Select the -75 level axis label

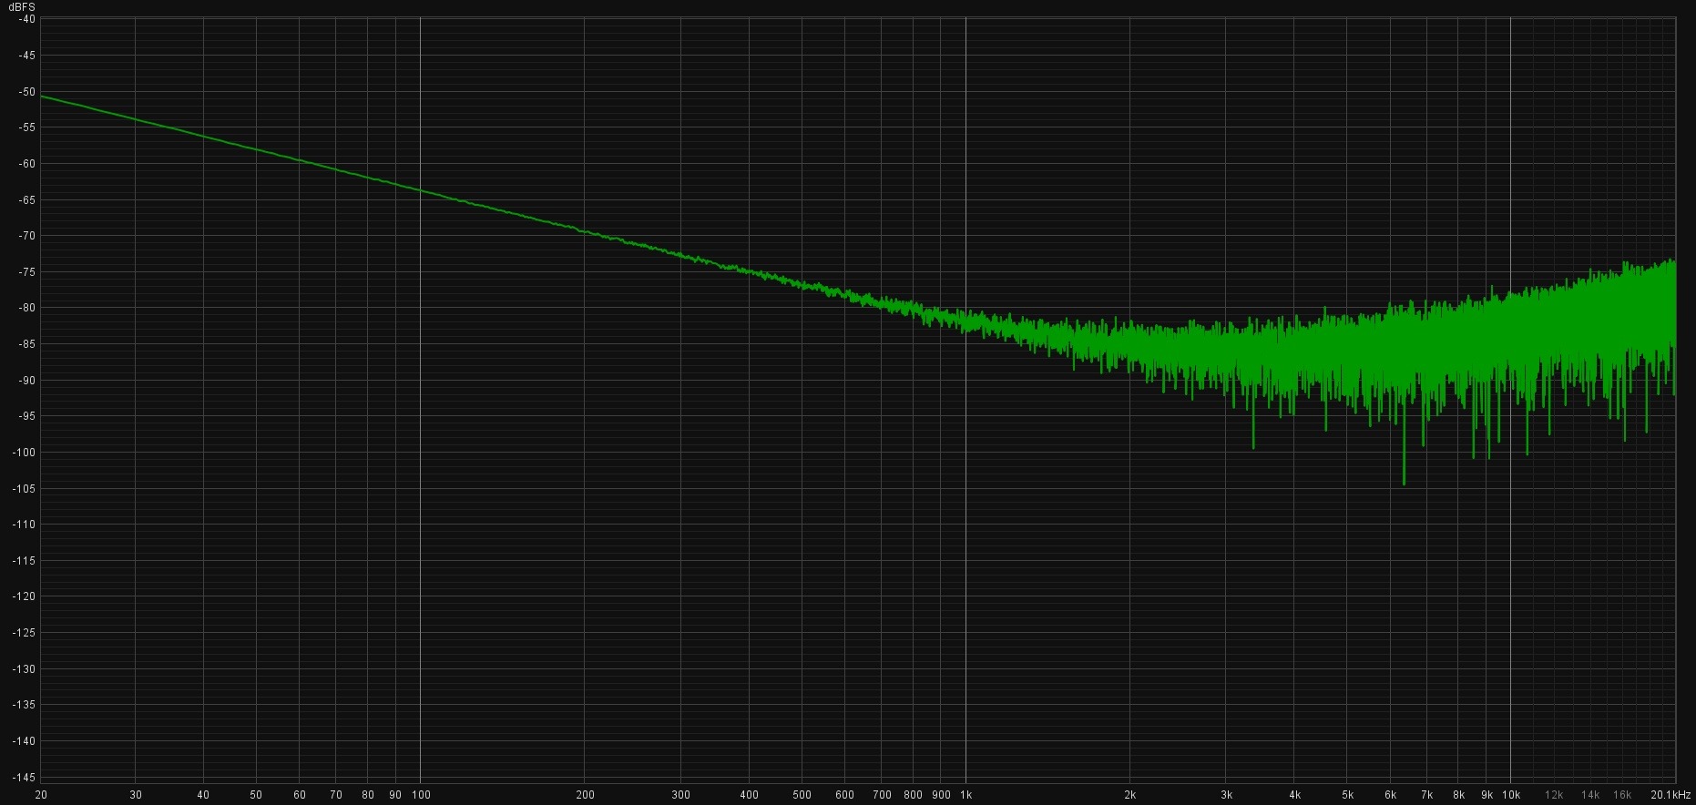(26, 272)
